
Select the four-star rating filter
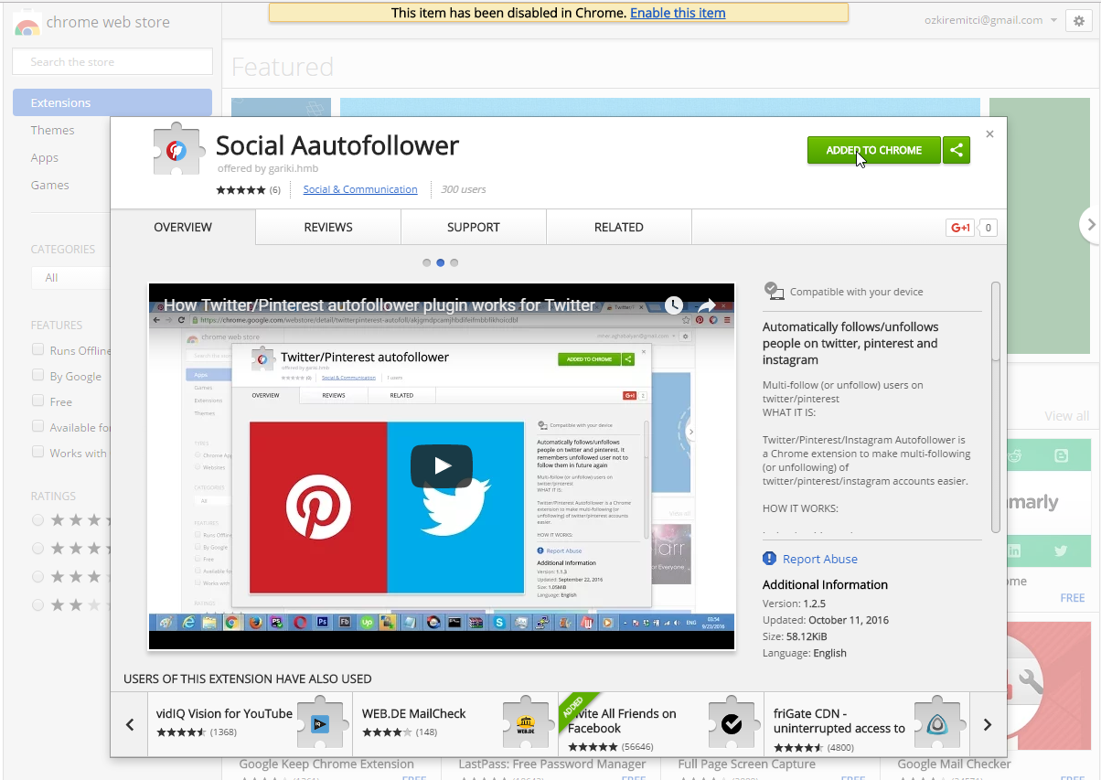pos(37,548)
